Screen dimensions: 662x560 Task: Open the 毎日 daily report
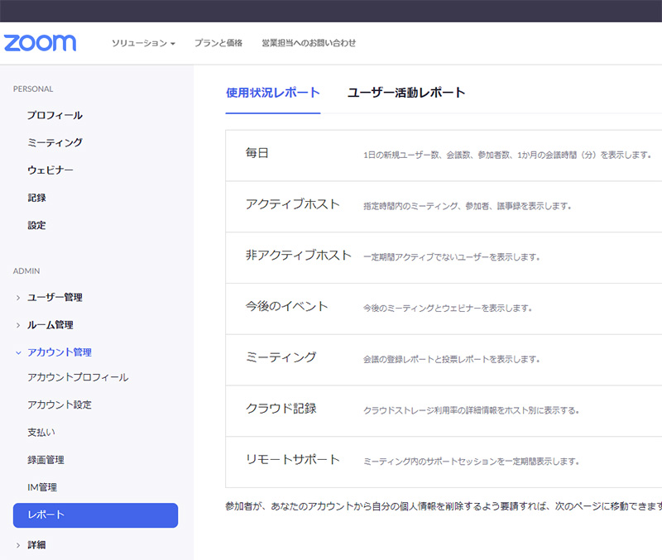257,154
